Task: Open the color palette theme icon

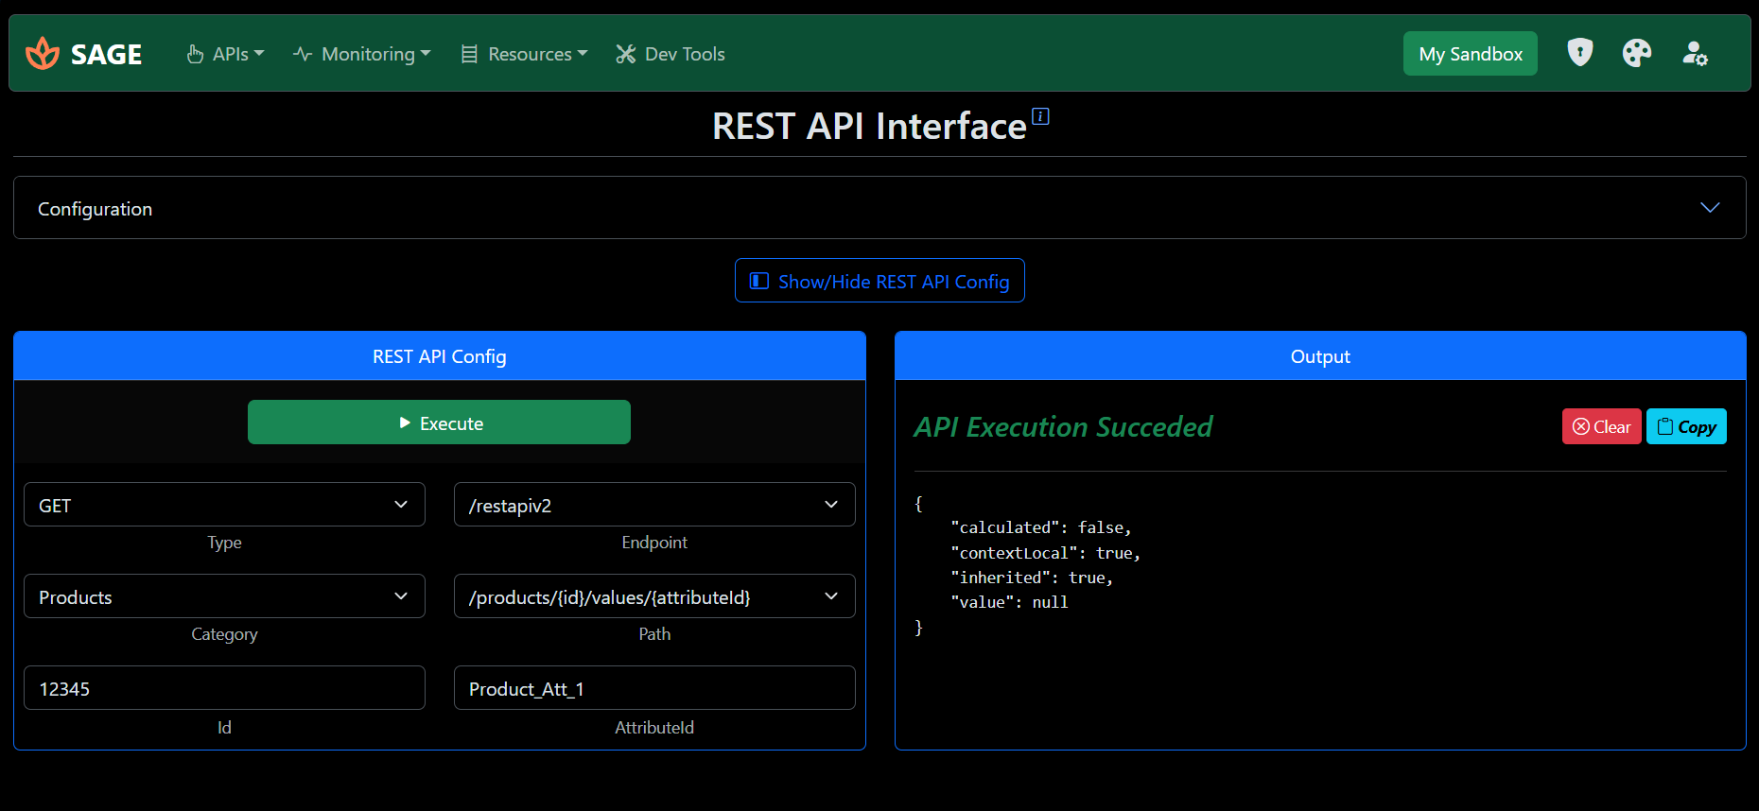Action: 1637,53
